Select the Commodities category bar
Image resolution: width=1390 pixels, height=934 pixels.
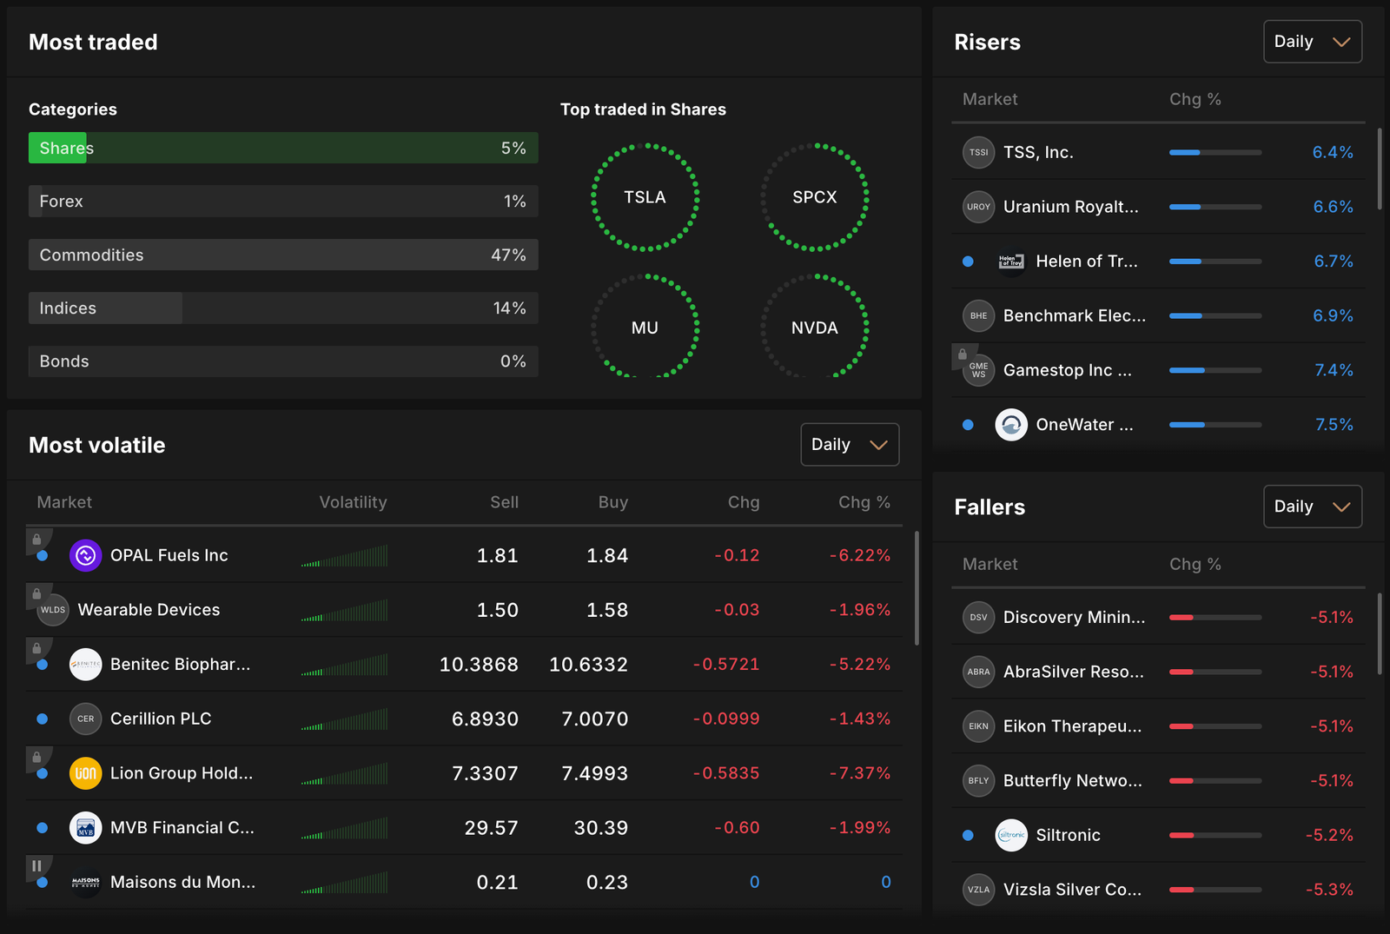[x=283, y=255]
